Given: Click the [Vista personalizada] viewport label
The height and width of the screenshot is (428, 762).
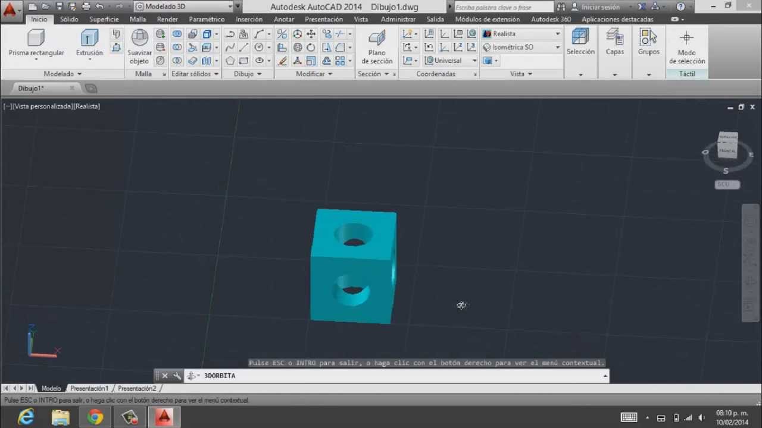Looking at the screenshot, I should [42, 106].
